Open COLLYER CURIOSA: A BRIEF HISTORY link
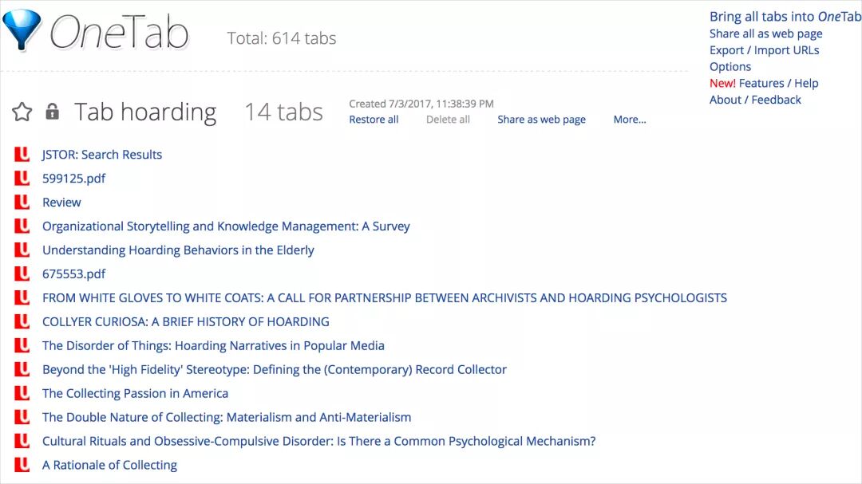This screenshot has height=484, width=862. [x=186, y=321]
